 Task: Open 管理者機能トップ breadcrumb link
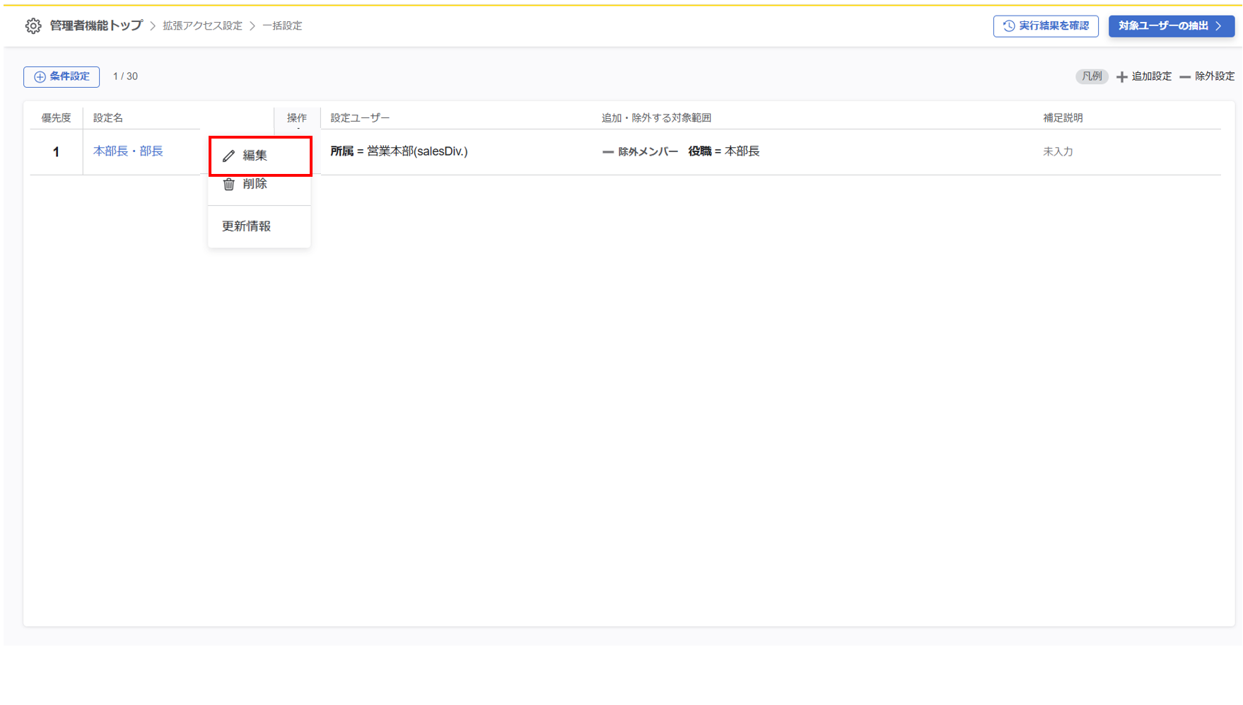click(96, 26)
